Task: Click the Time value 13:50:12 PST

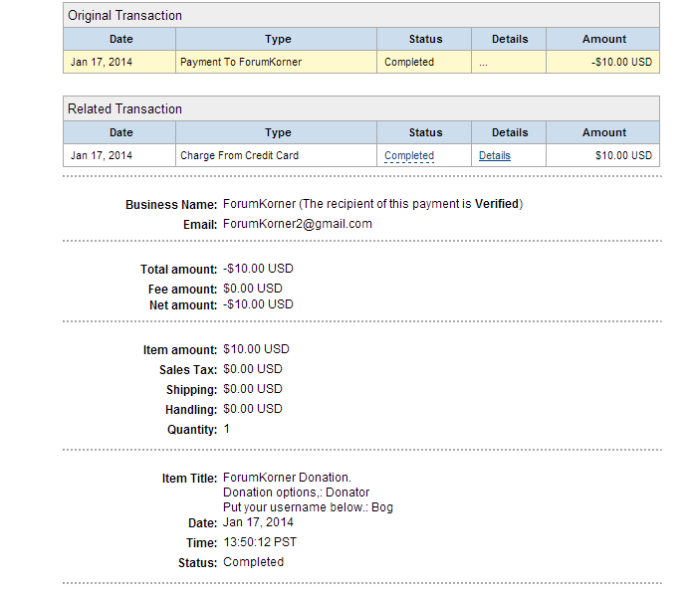Action: coord(260,542)
